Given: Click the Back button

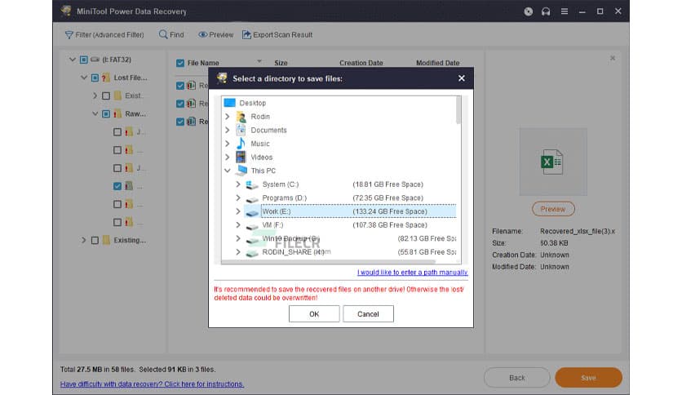Looking at the screenshot, I should click(x=516, y=378).
